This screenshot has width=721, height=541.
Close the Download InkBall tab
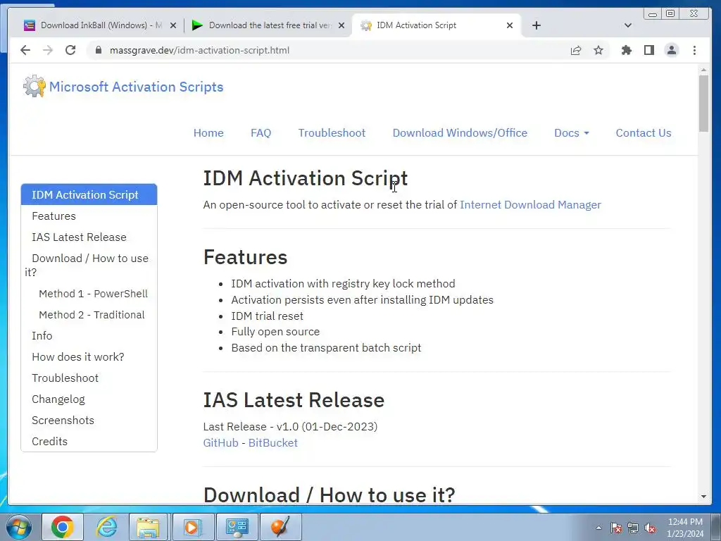coord(173,25)
